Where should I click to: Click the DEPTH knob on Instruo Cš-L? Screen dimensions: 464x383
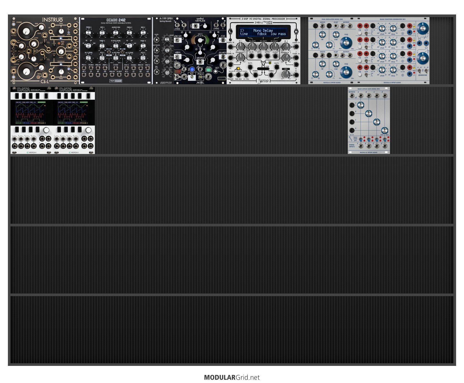coord(61,51)
